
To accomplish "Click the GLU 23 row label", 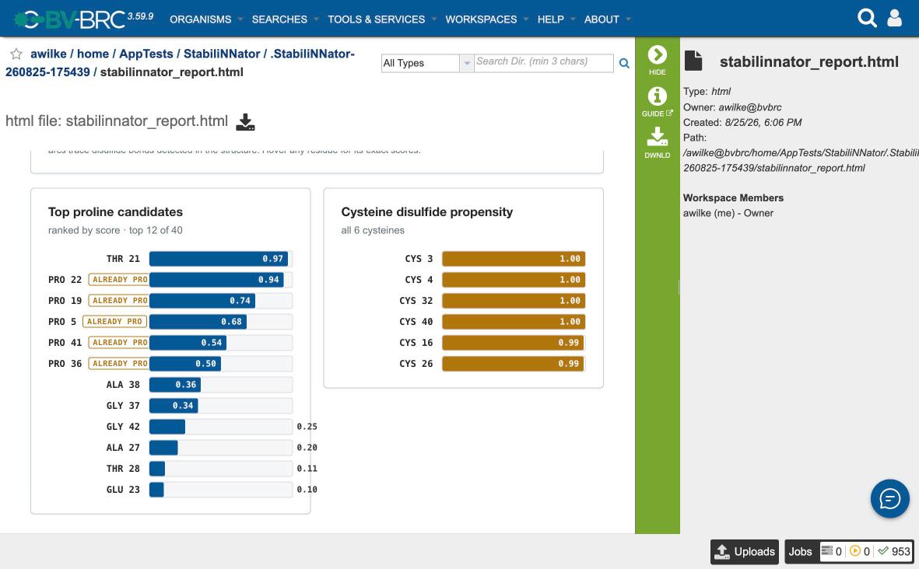I will [123, 490].
